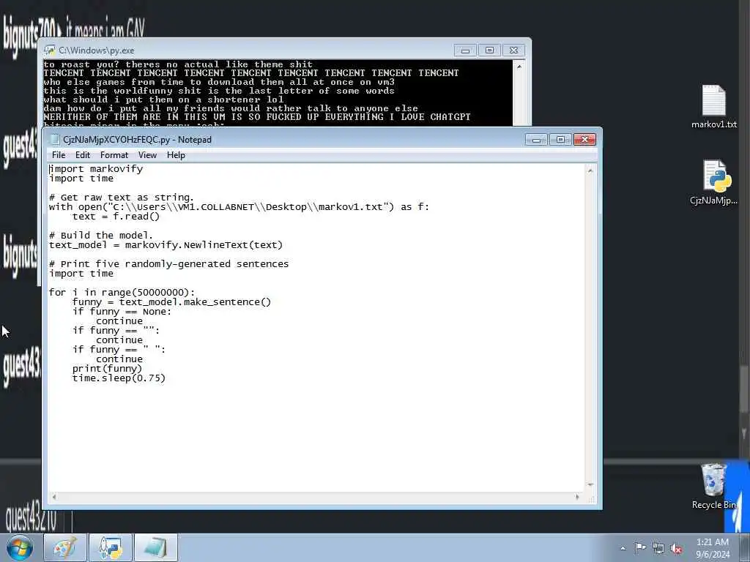Click the '# Build the model.' comment
Viewport: 750px width, 562px height.
click(x=100, y=236)
